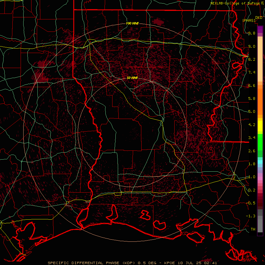Click the "[PHAS]" units label
Image resolution: width=265 pixels, height=265 pixels.
click(249, 21)
